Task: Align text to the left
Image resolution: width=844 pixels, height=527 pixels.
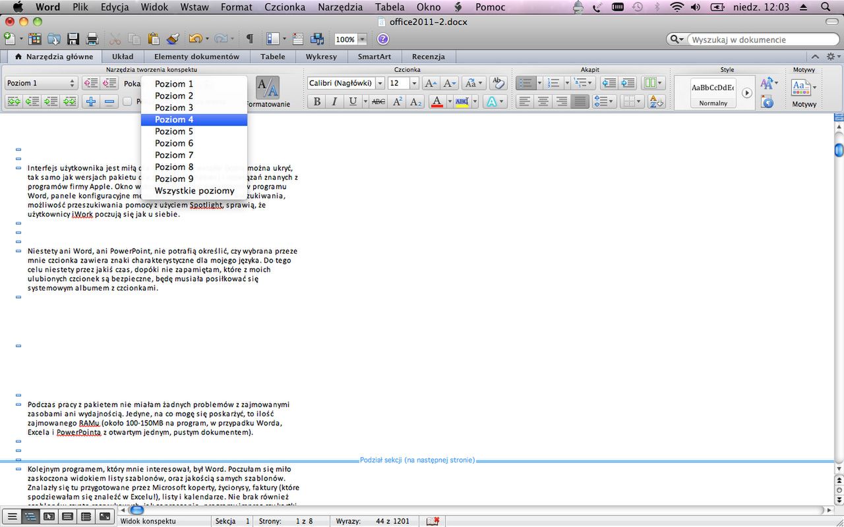Action: 525,101
